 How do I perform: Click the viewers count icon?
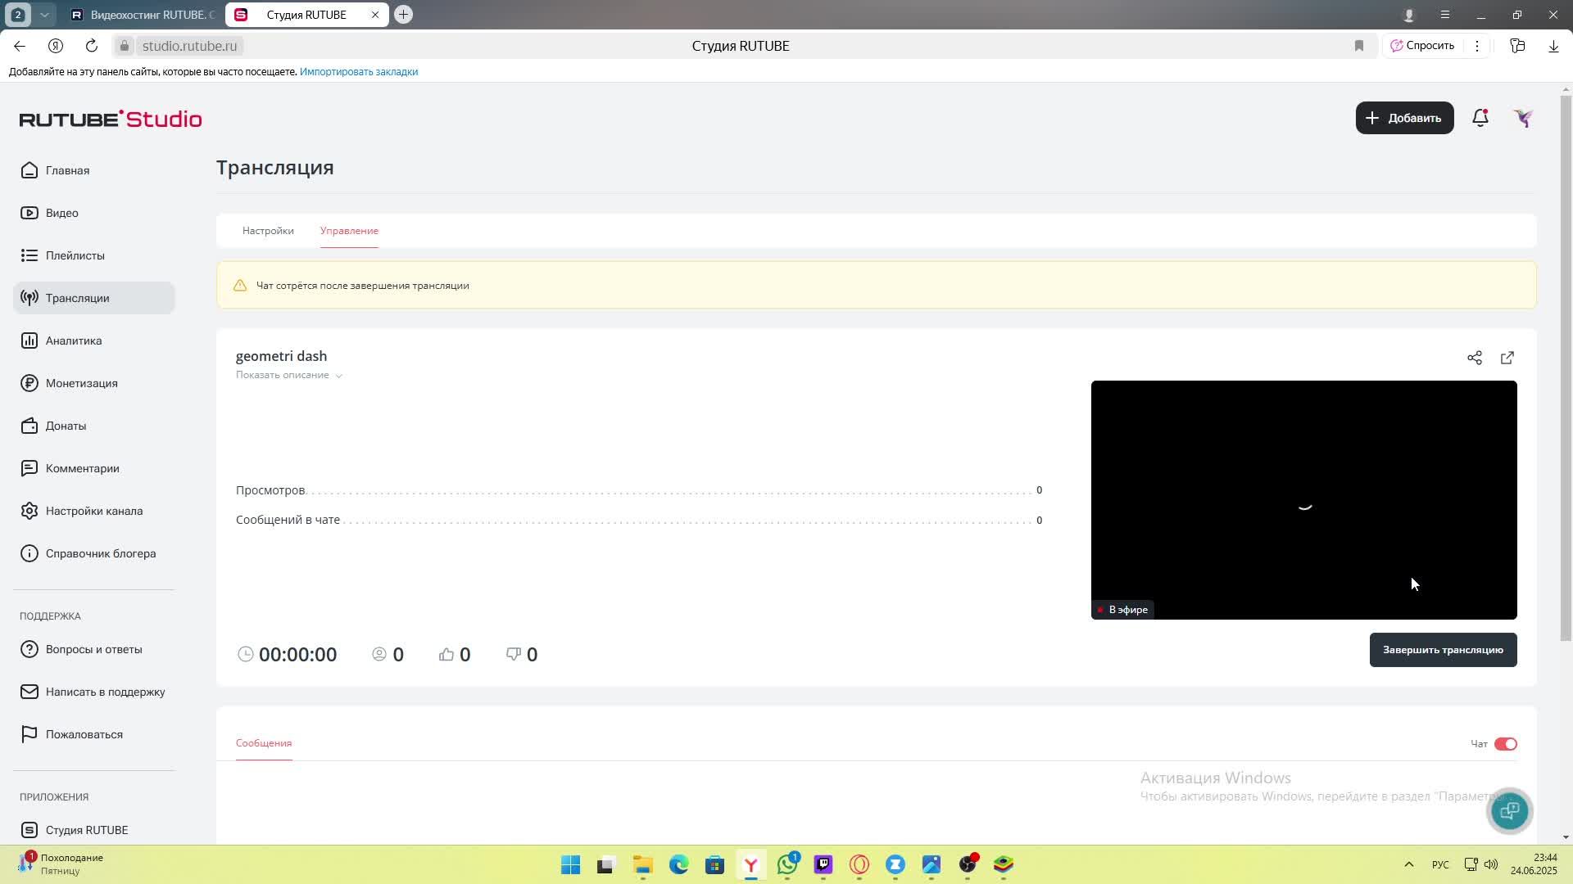(x=379, y=654)
